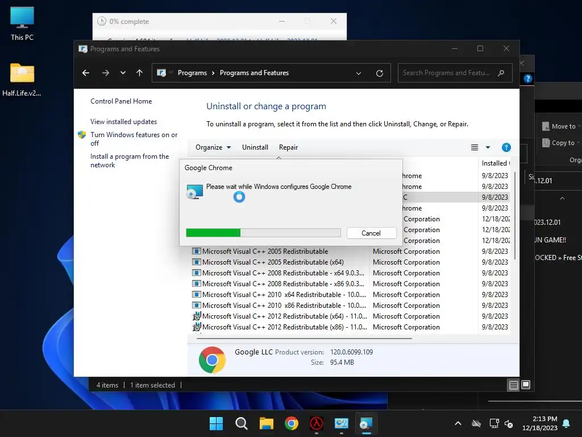Go back in Programs and Features
Viewport: 582px width, 437px height.
tap(86, 73)
